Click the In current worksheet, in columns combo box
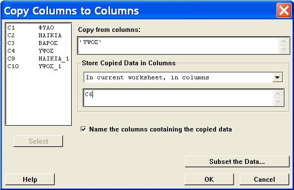The image size is (294, 190). pos(183,77)
